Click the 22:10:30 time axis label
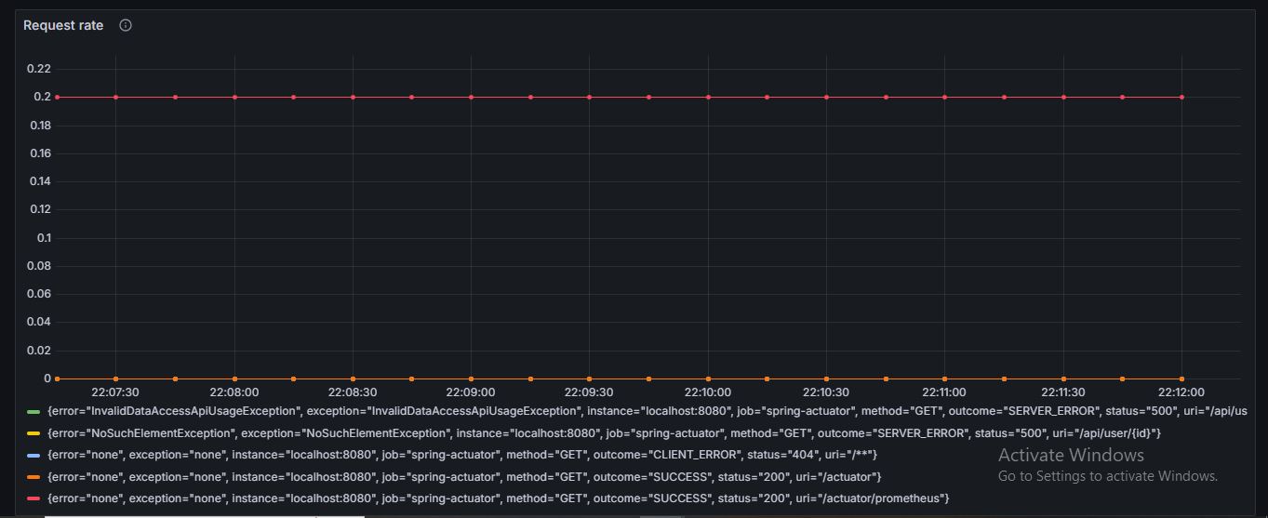The height and width of the screenshot is (518, 1268). pos(826,393)
